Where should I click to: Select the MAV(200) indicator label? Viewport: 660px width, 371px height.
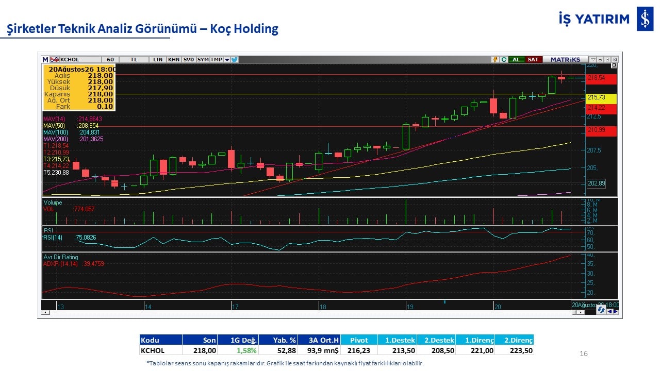click(56, 139)
